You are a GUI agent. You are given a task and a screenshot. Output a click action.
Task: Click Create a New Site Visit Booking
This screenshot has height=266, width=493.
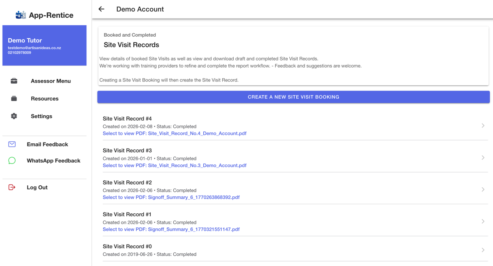(293, 97)
